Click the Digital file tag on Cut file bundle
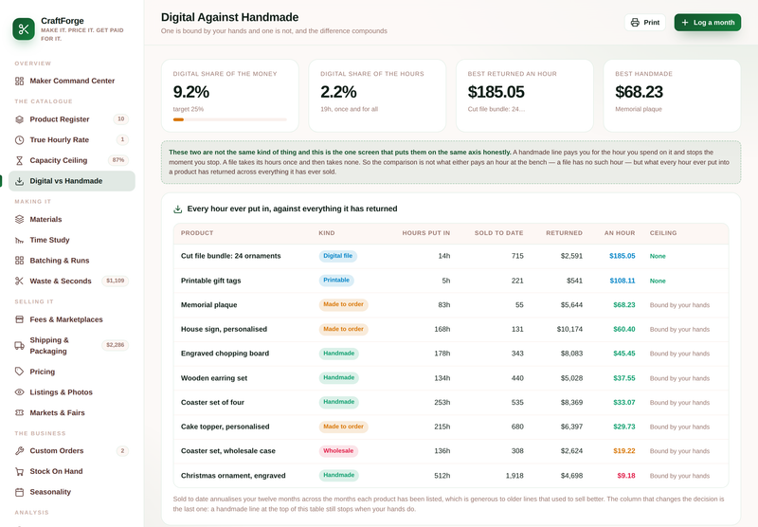758x527 pixels. tap(338, 256)
